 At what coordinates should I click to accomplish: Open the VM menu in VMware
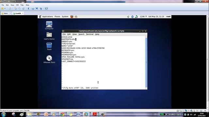tap(17, 5)
